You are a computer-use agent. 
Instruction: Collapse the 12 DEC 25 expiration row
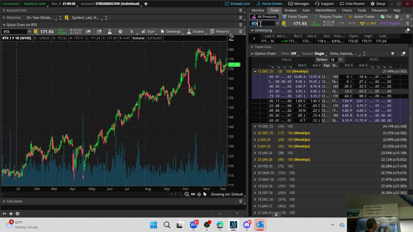point(255,71)
